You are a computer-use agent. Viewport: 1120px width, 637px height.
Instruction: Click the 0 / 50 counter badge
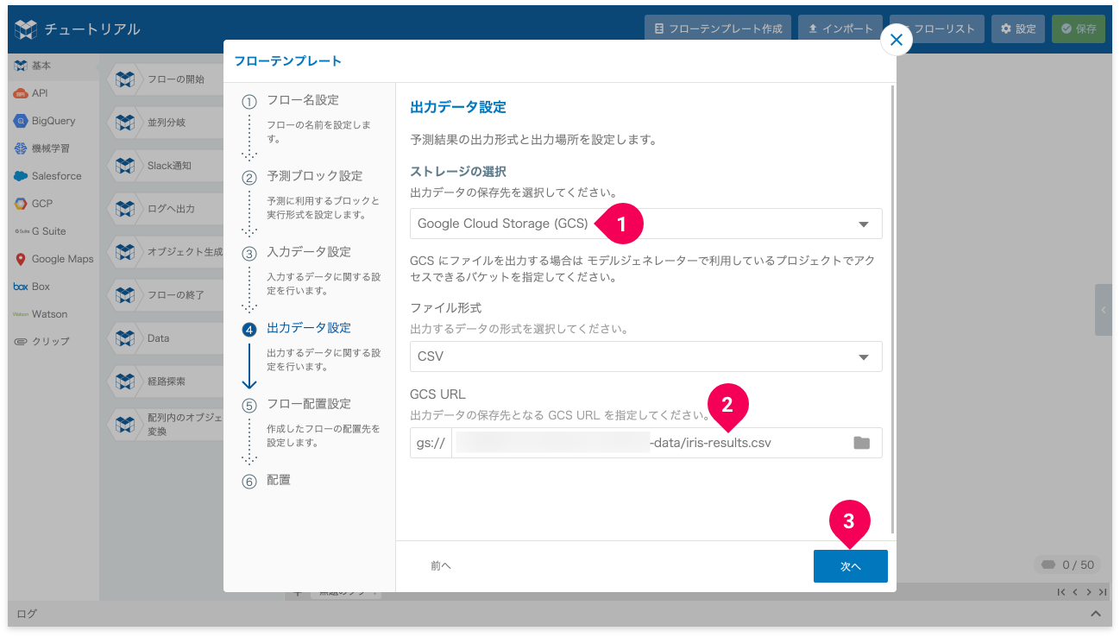click(x=1067, y=564)
